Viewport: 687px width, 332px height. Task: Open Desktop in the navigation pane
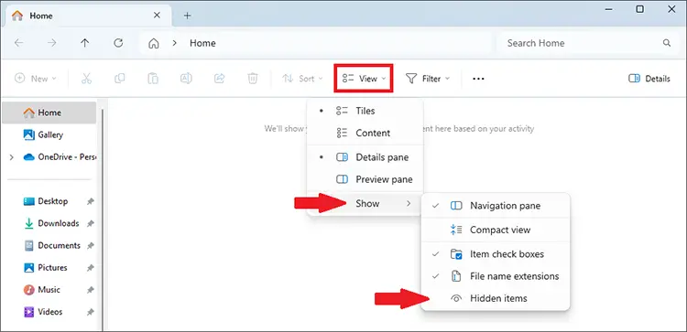(x=49, y=201)
